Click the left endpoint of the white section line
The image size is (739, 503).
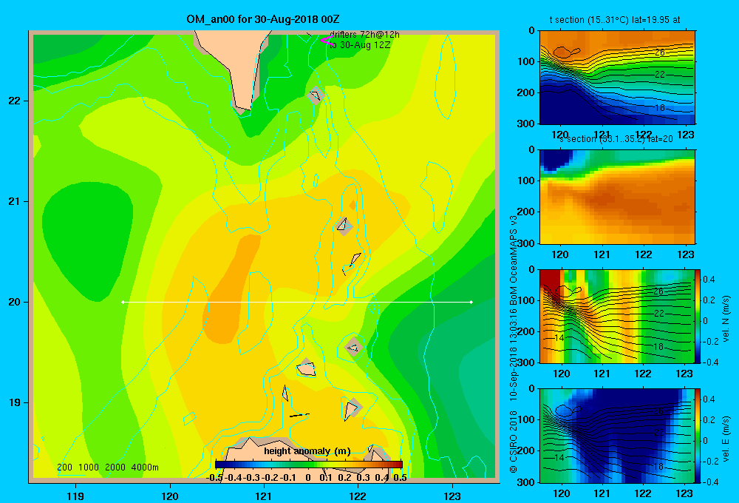click(x=123, y=302)
